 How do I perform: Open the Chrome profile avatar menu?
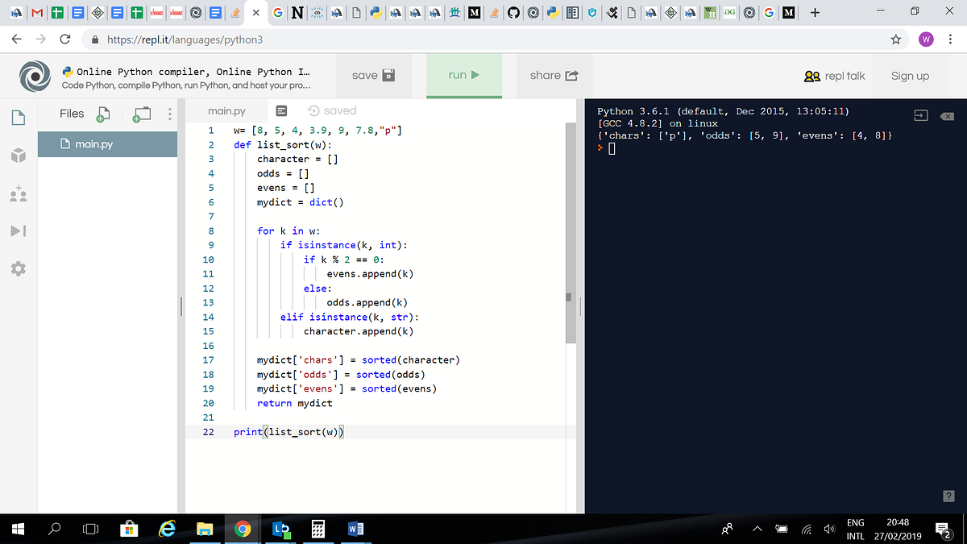(925, 39)
